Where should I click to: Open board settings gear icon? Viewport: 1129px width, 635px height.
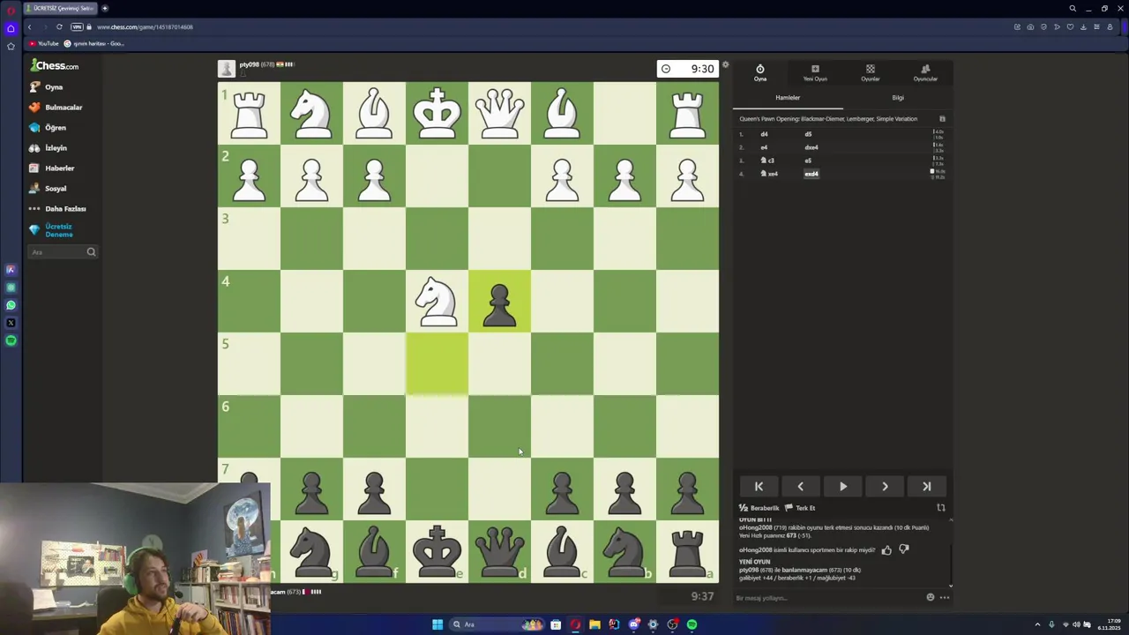(x=725, y=64)
